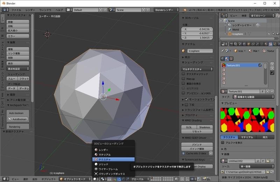Viewport: 280px width, 182px height.
Task: Enable 下絵 panel checkbox
Action: point(187,105)
